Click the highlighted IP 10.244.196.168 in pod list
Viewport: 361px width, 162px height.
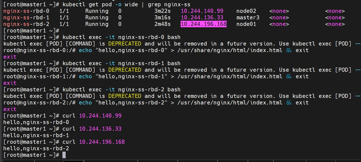tap(203, 24)
